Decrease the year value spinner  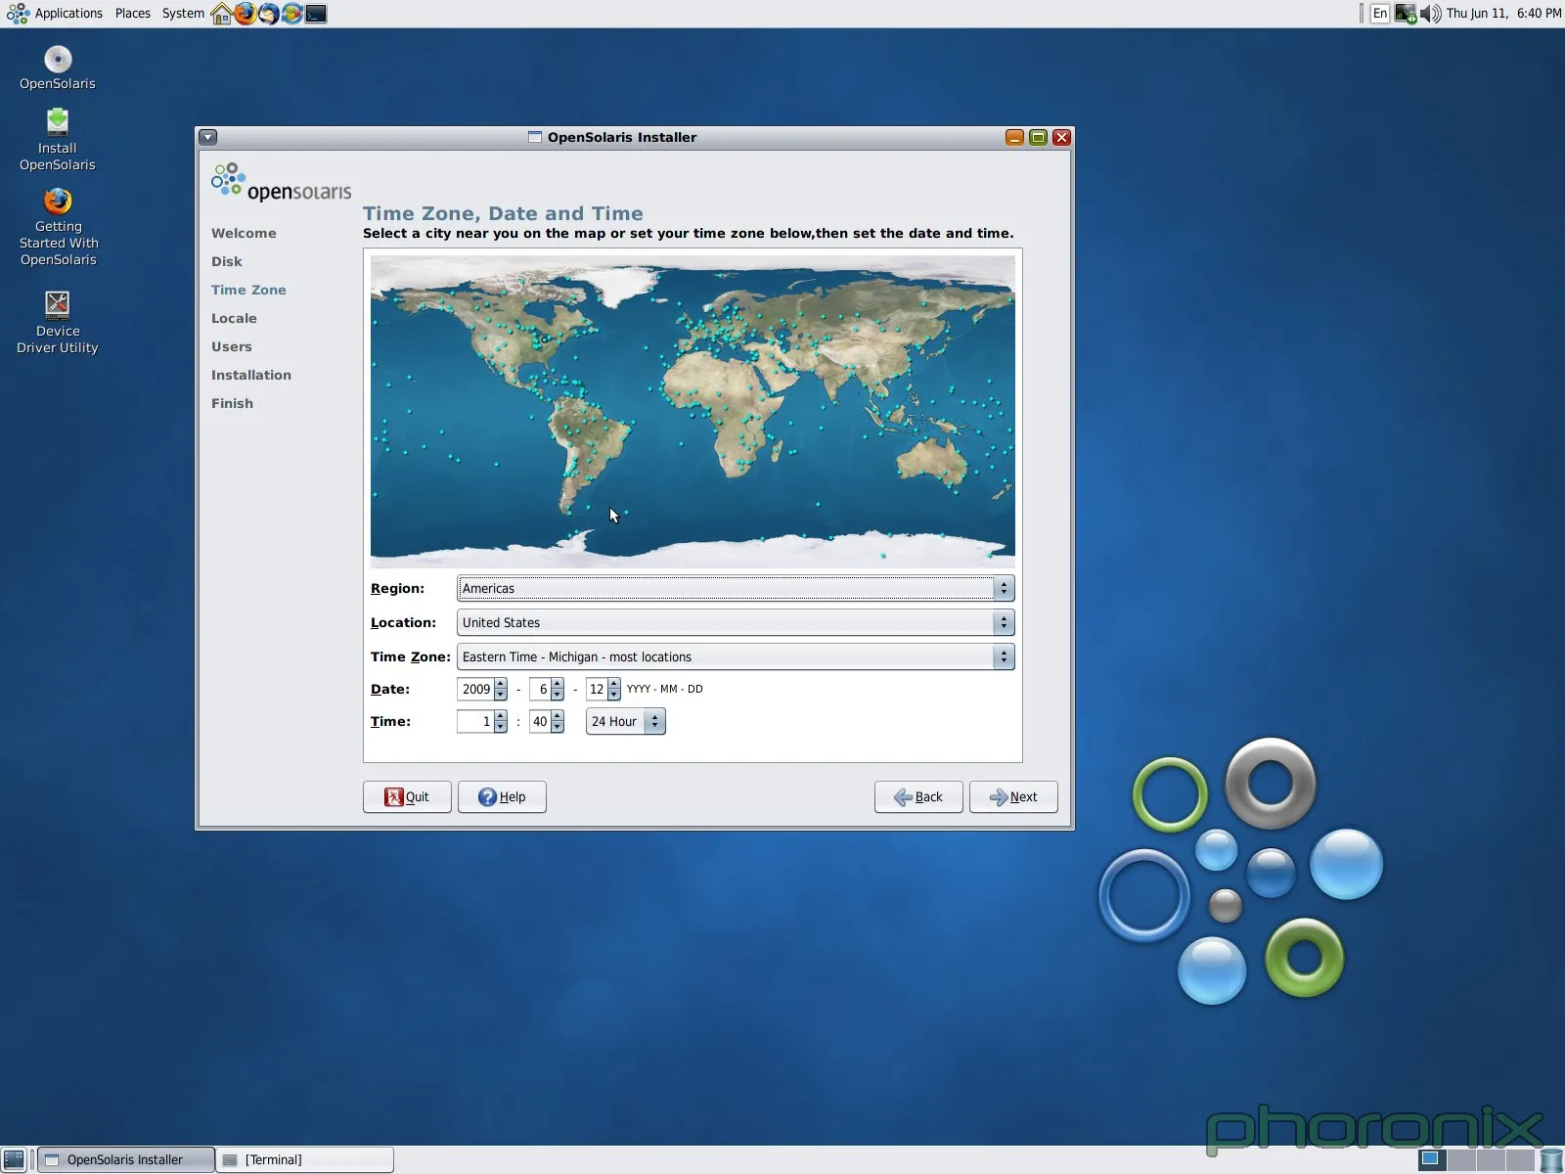coord(501,695)
